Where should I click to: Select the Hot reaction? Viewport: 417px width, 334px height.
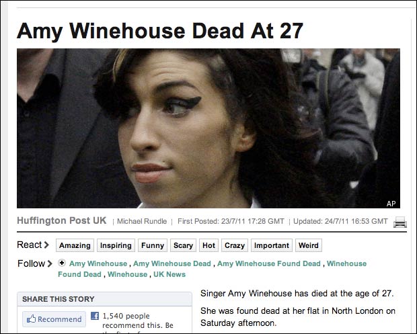pos(208,245)
